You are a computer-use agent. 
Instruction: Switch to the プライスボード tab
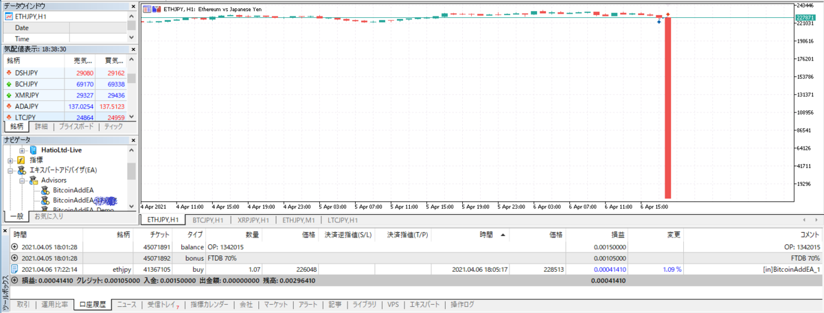[75, 127]
